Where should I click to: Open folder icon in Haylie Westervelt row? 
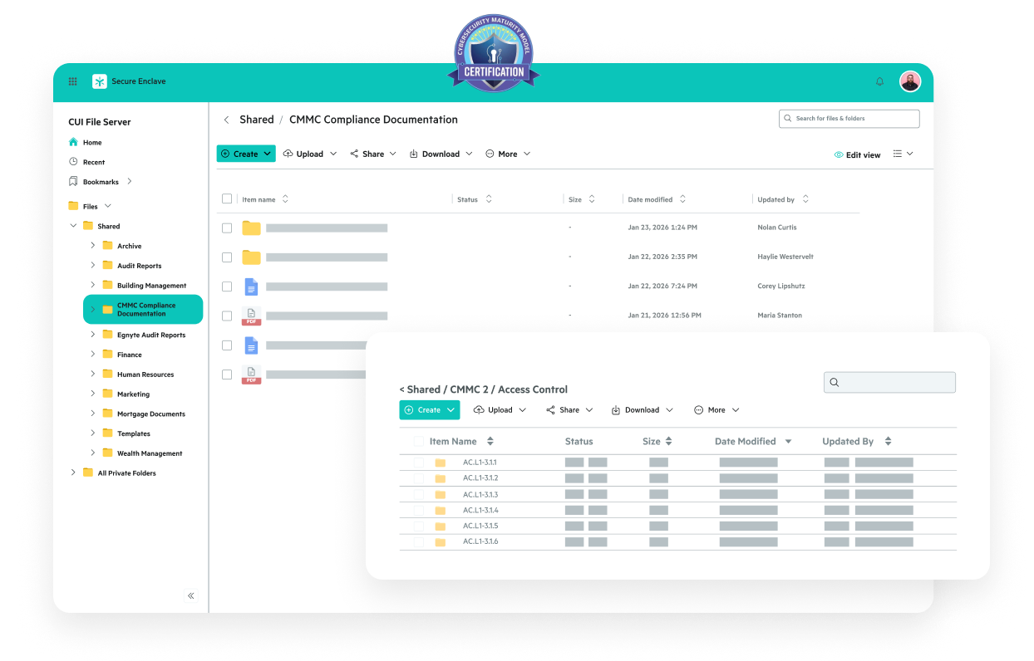point(251,257)
